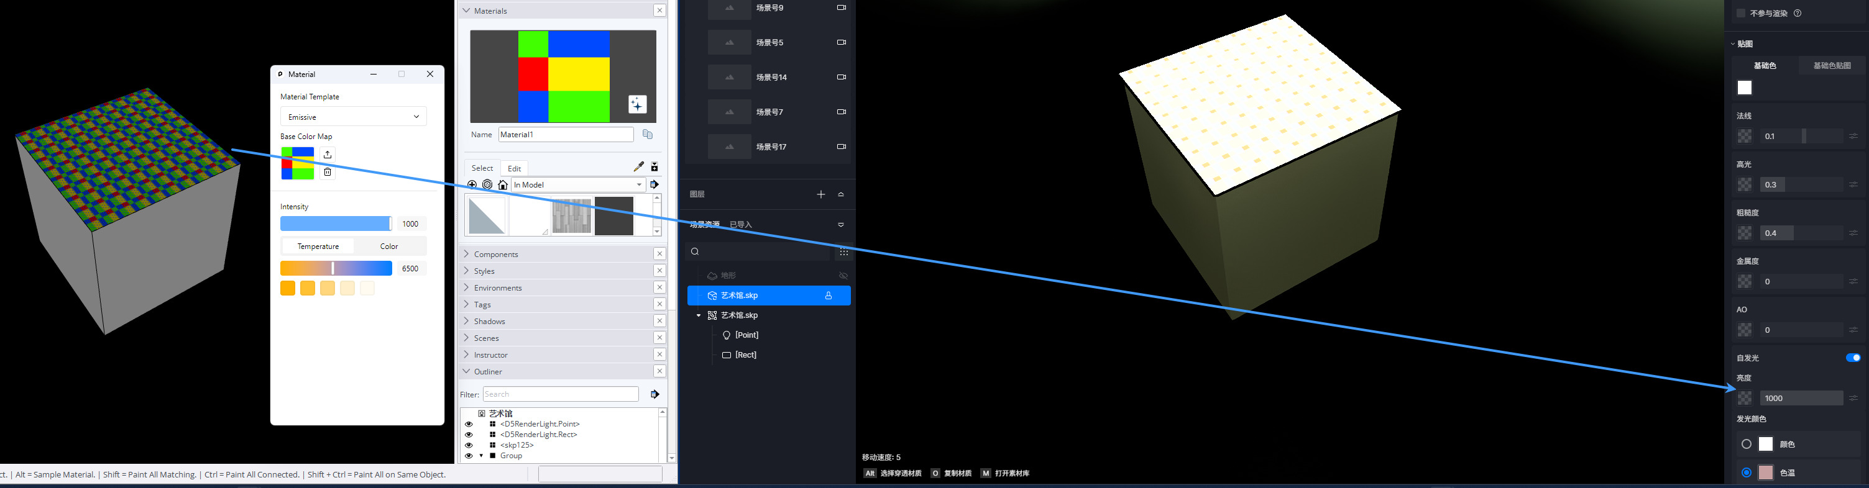The height and width of the screenshot is (488, 1869).
Task: Add a new layer with plus icon
Action: [x=820, y=194]
